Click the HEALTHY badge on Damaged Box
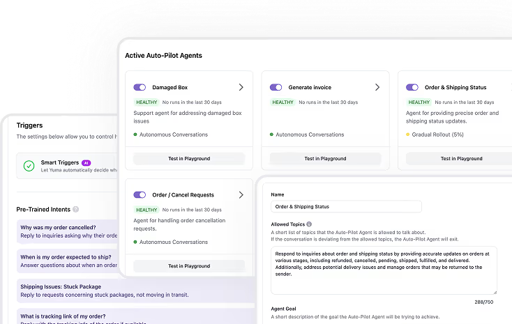This screenshot has height=324, width=512. (146, 102)
